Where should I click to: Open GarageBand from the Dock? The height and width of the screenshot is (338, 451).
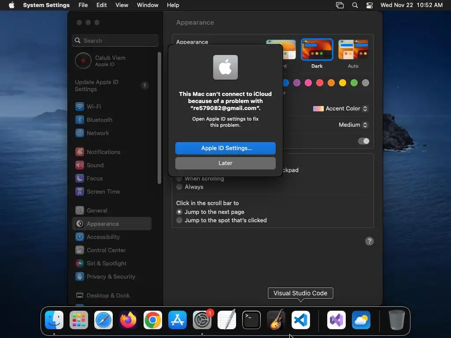click(276, 320)
